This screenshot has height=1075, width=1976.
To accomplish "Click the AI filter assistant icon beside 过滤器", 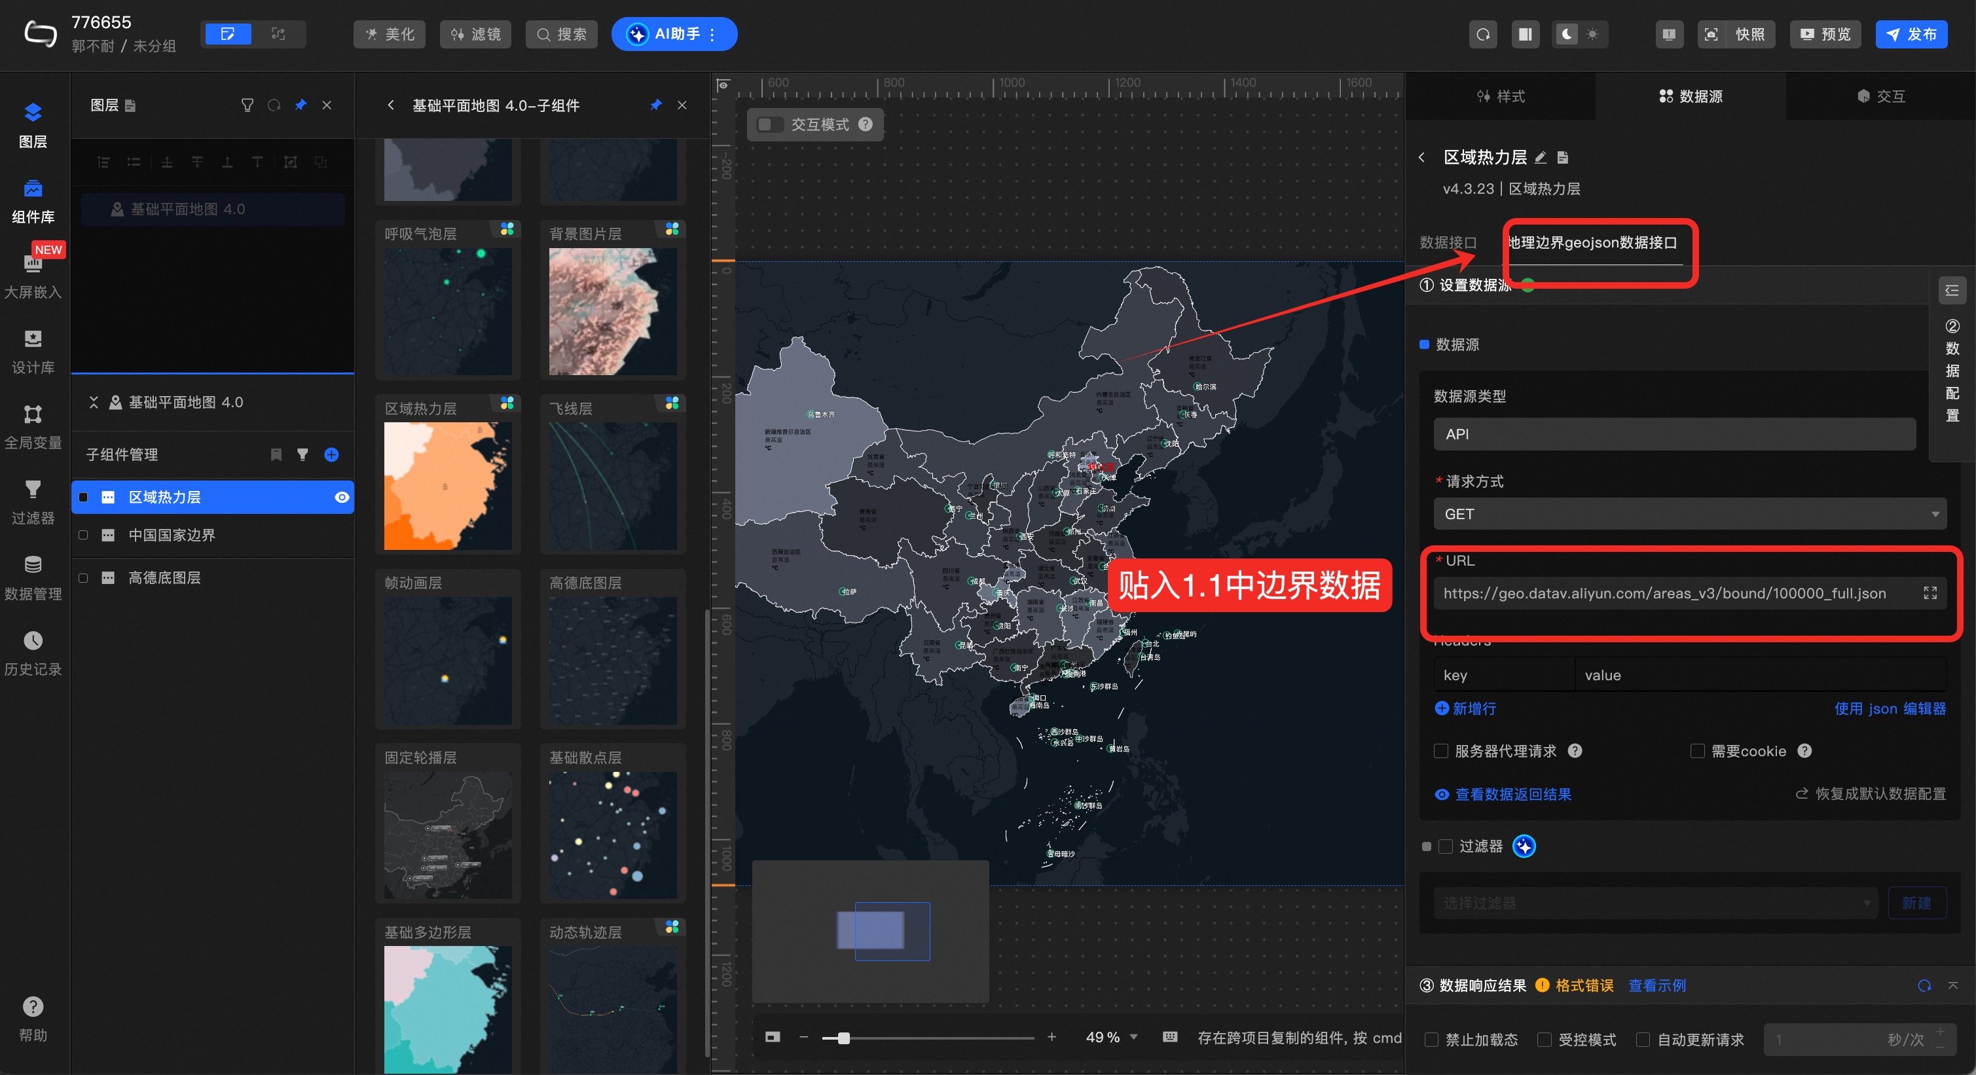I will pyautogui.click(x=1524, y=846).
